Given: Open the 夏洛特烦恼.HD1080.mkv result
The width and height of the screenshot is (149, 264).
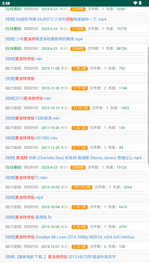Looking at the screenshot, I should coord(31,138).
